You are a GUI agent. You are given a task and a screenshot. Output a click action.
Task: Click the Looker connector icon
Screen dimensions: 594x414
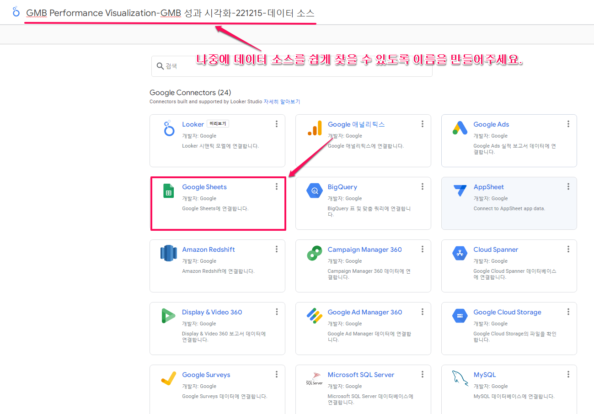[x=169, y=128]
